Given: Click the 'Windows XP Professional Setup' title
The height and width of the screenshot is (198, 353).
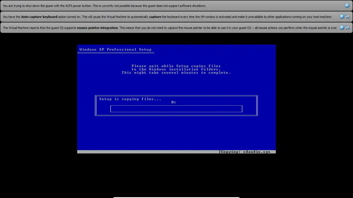Looking at the screenshot, I should click(116, 50).
